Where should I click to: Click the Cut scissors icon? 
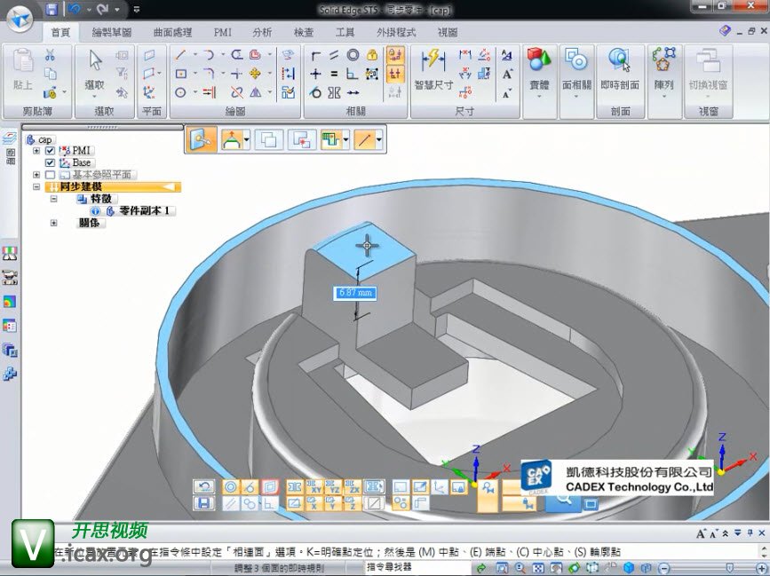click(50, 54)
